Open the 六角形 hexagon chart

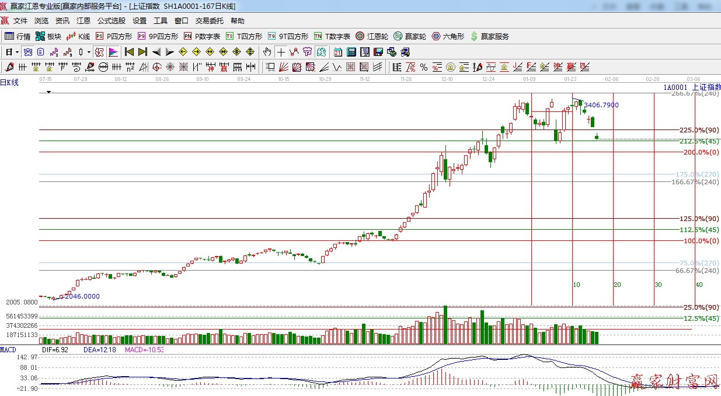coord(448,36)
